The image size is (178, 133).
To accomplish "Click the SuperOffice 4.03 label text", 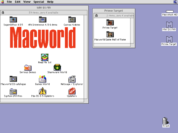I will point(13,25).
